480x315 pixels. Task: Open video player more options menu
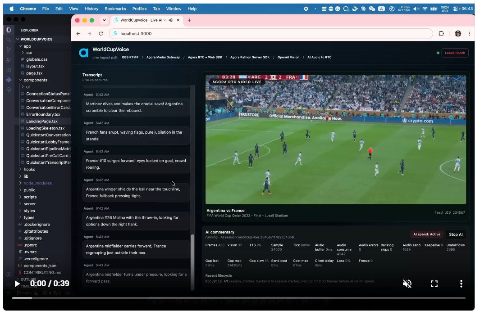click(x=461, y=284)
